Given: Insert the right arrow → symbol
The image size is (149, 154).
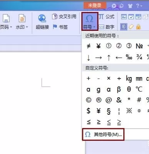Looking at the screenshot, I should coord(99,58).
